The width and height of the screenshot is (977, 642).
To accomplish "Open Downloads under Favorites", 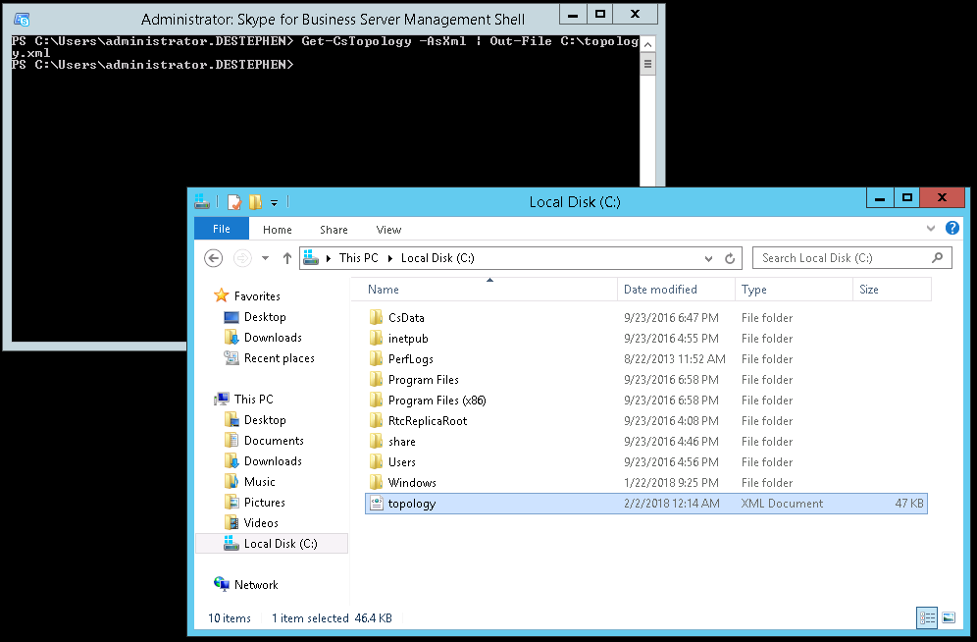I will click(x=273, y=338).
